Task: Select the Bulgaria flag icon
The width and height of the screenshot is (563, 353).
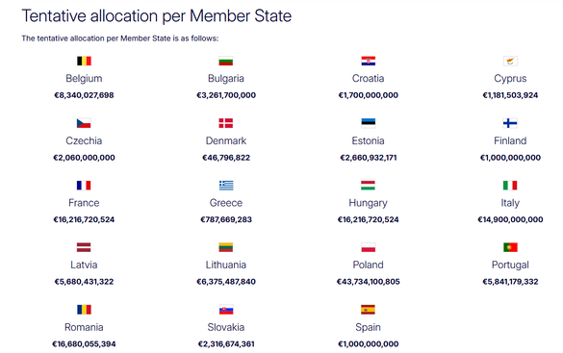Action: pyautogui.click(x=226, y=61)
